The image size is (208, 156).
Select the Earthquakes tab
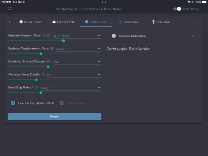[96, 22]
